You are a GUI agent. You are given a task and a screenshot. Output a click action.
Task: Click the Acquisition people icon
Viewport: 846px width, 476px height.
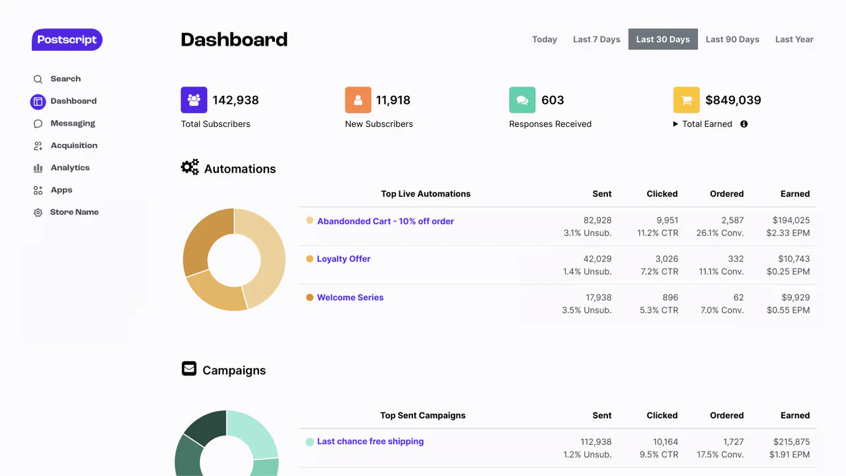[x=38, y=146]
